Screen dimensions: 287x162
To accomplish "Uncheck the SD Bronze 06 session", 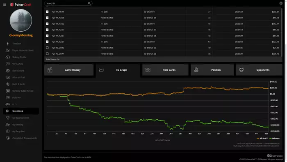I will coord(47,36).
